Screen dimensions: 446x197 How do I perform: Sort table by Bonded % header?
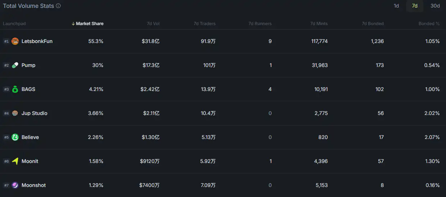429,24
